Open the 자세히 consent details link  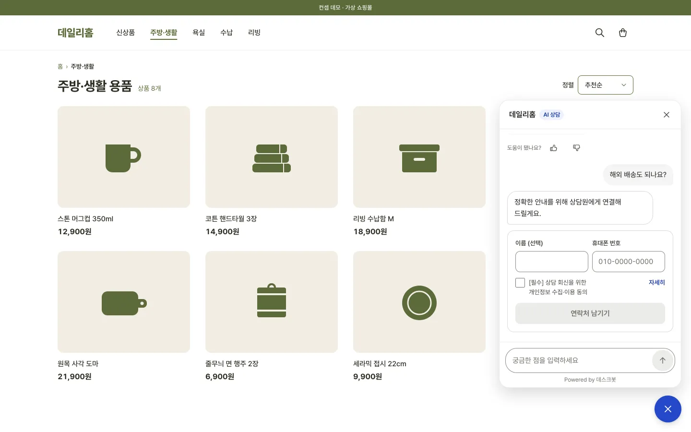[x=657, y=283]
